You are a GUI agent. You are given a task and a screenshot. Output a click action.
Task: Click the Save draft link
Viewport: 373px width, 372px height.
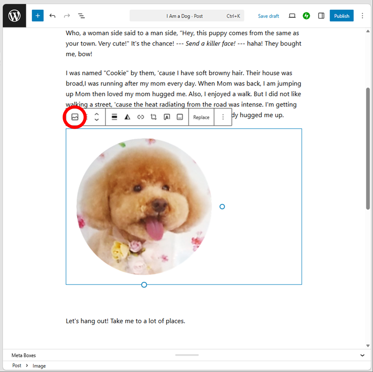click(x=268, y=16)
